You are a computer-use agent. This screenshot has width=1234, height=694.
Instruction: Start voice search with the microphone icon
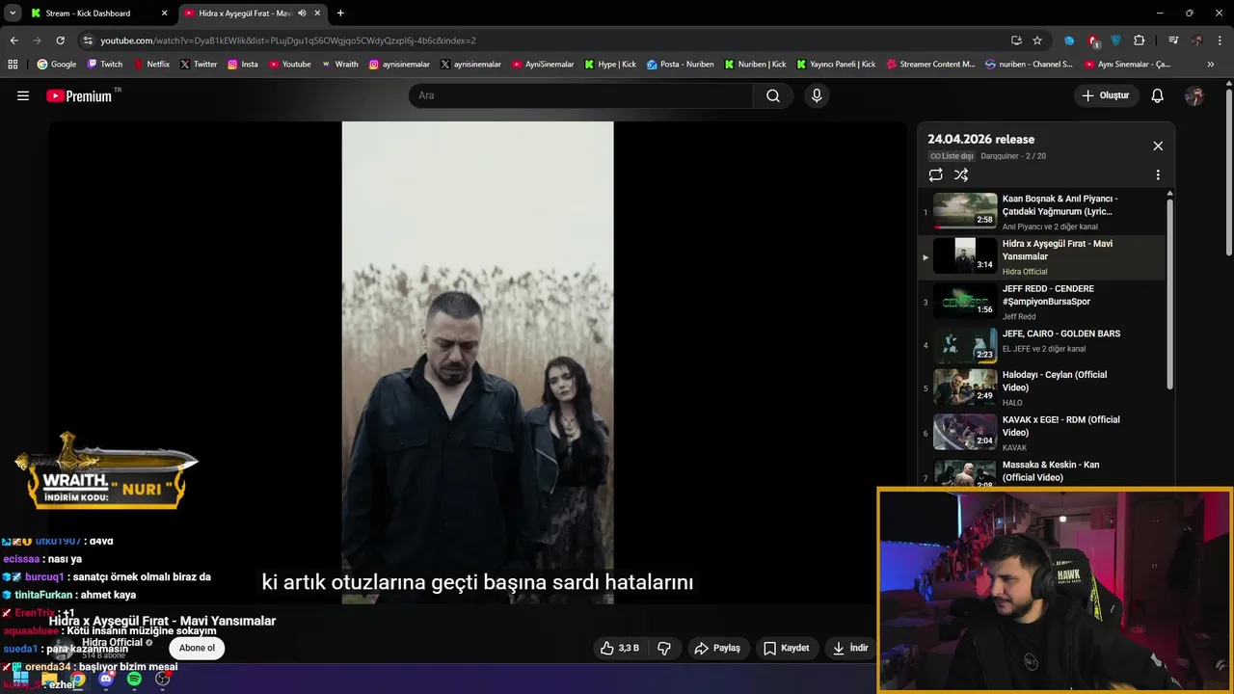817,95
